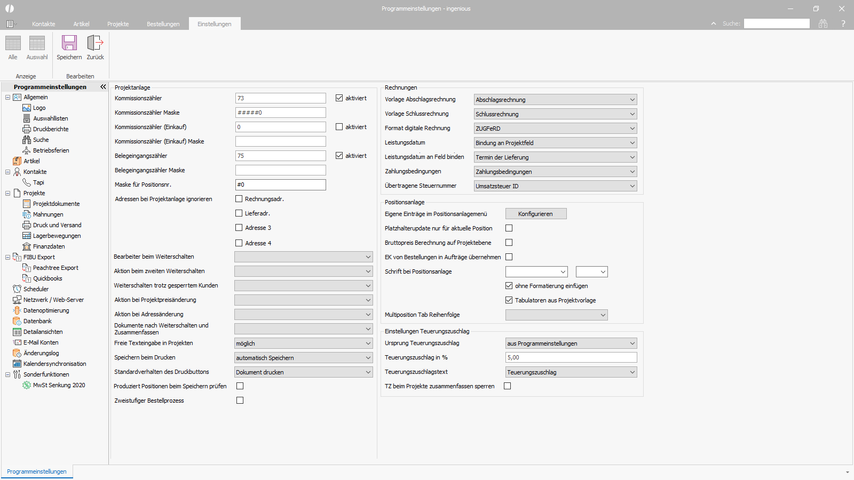This screenshot has height=480, width=854.
Task: Switch to the Kontakte ribbon tab
Action: pyautogui.click(x=43, y=24)
